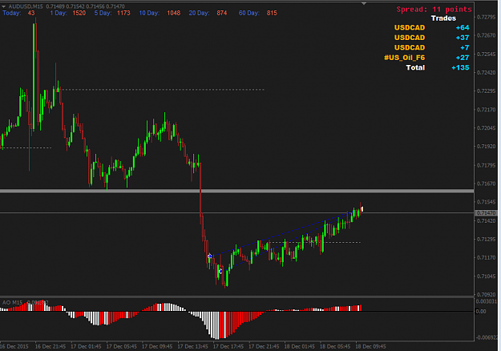Click time axis label '18 Dec 09:45'
The image size is (501, 351).
(370, 346)
